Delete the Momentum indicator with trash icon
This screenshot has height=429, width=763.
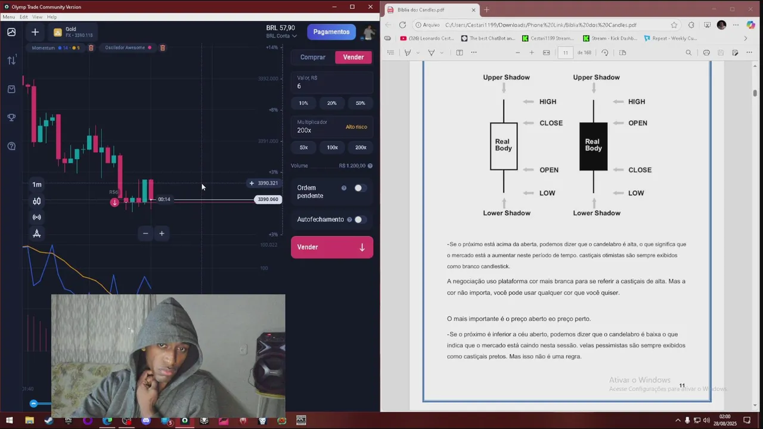pos(91,48)
